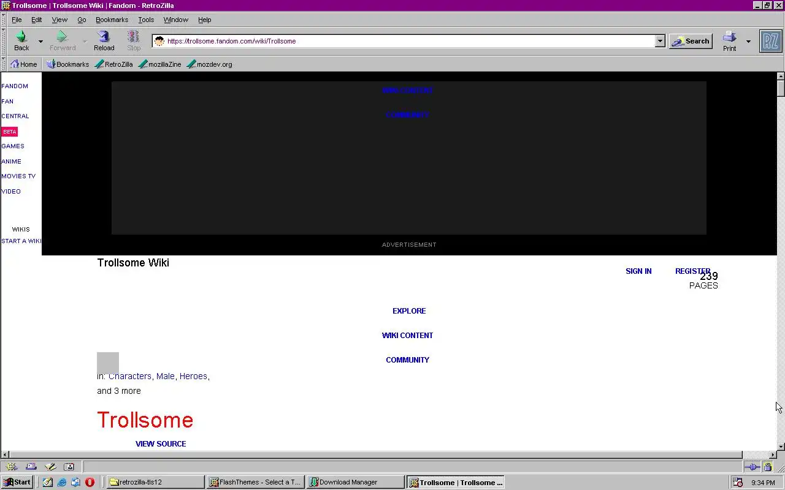
Task: Click the horizontal scrollbar right arrow
Action: (773, 455)
